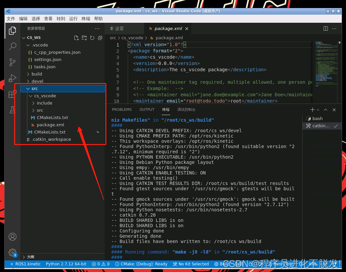Viewport: 346px width, 272px height.
Task: Close the package.xml tab
Action: (187, 29)
